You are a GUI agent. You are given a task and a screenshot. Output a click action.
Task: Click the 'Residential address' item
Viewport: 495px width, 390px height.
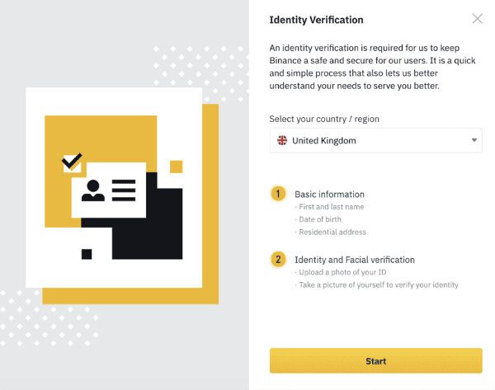[332, 232]
